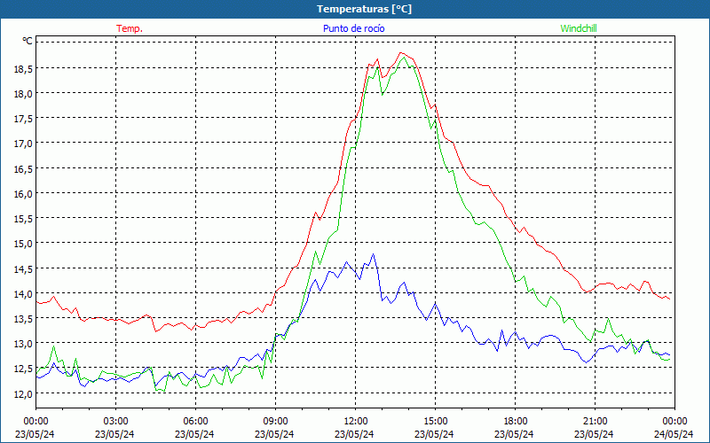Click the 17,5 y-axis value
The width and height of the screenshot is (710, 443).
[x=23, y=119]
